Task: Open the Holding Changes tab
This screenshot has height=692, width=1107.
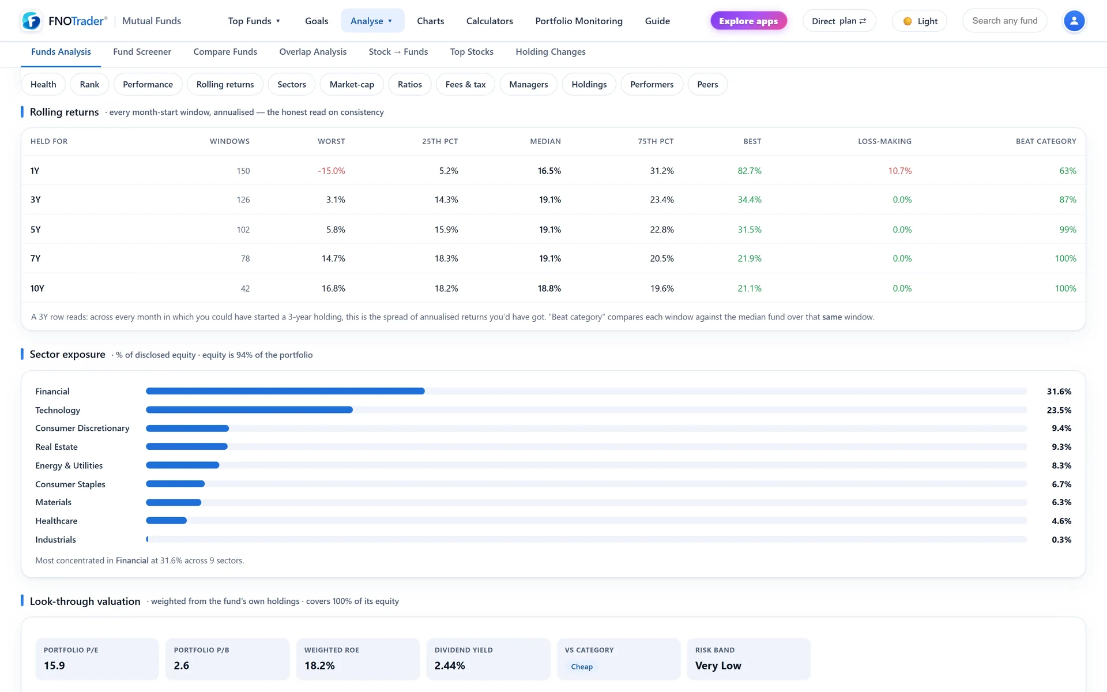Action: [551, 52]
